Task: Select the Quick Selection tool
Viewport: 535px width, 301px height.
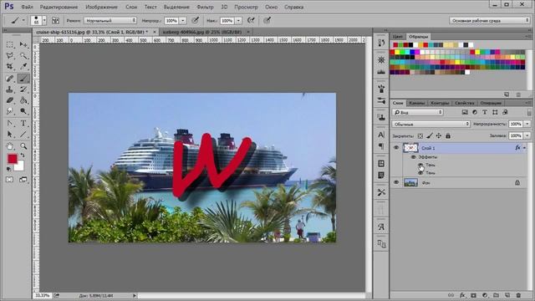Action: pyautogui.click(x=23, y=56)
